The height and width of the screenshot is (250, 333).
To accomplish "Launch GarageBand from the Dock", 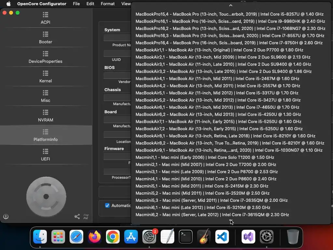I will (x=204, y=237).
